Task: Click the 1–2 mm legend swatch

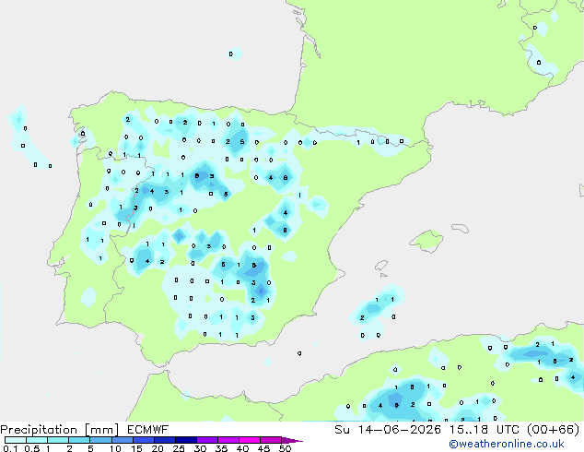Action: (58, 440)
